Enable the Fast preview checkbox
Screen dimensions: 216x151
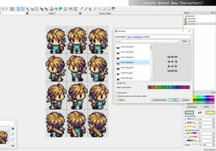[116, 93]
